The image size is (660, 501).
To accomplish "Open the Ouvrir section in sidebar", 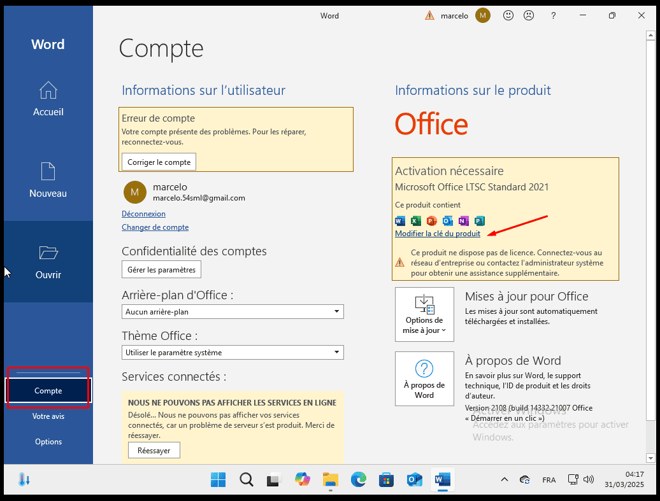I will (x=48, y=262).
